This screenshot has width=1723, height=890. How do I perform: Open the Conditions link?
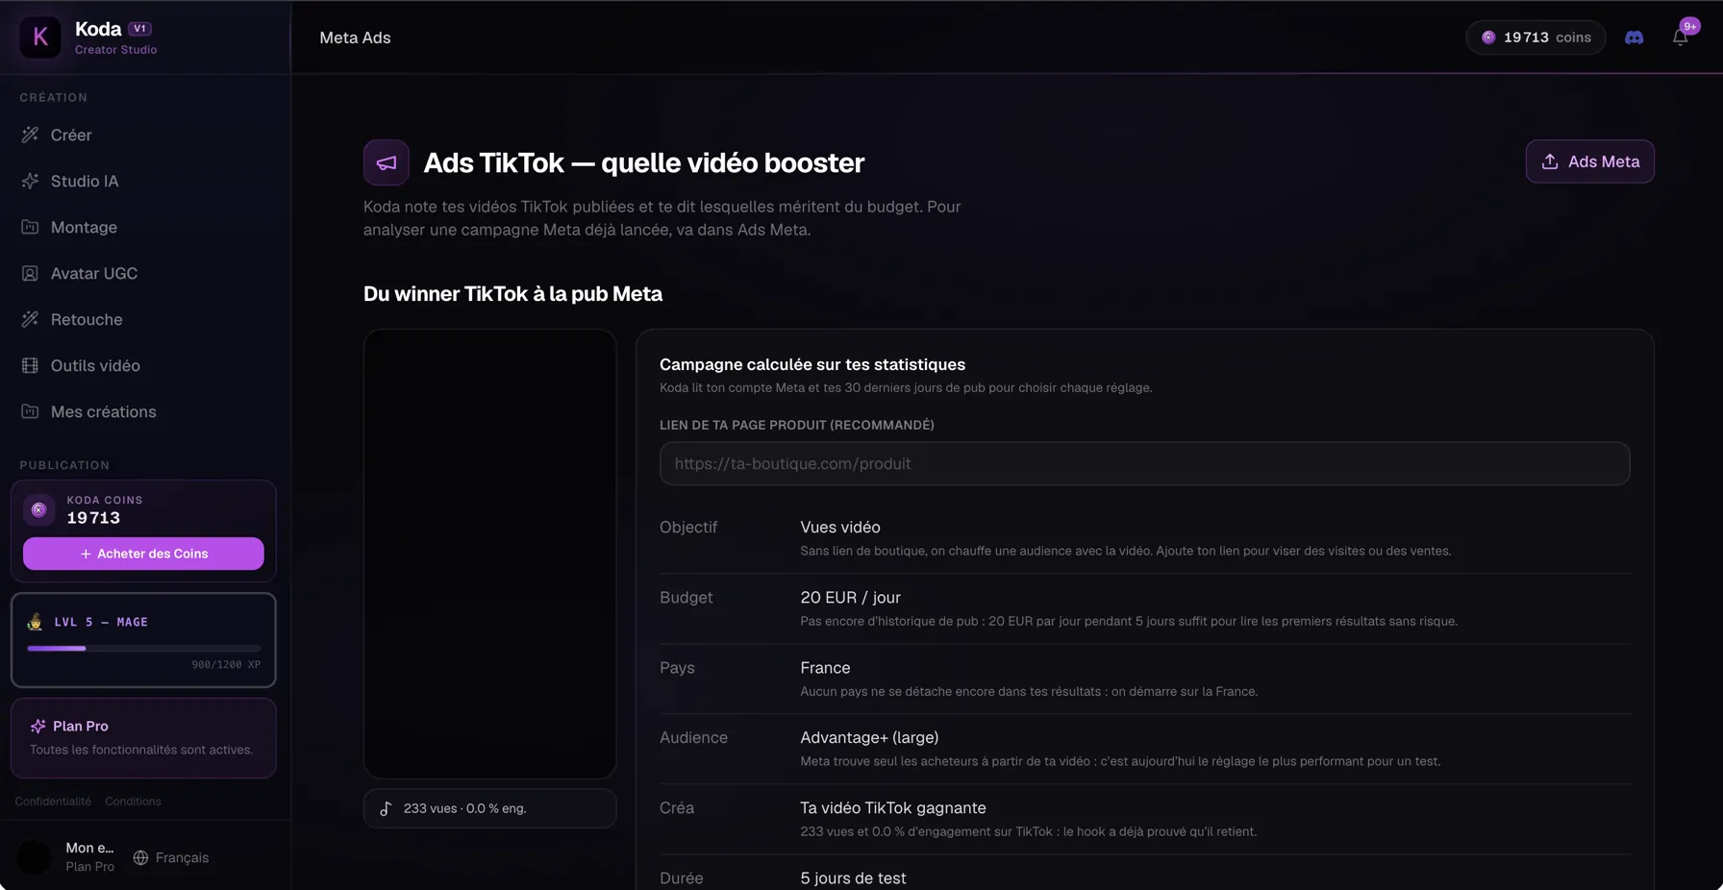[133, 801]
